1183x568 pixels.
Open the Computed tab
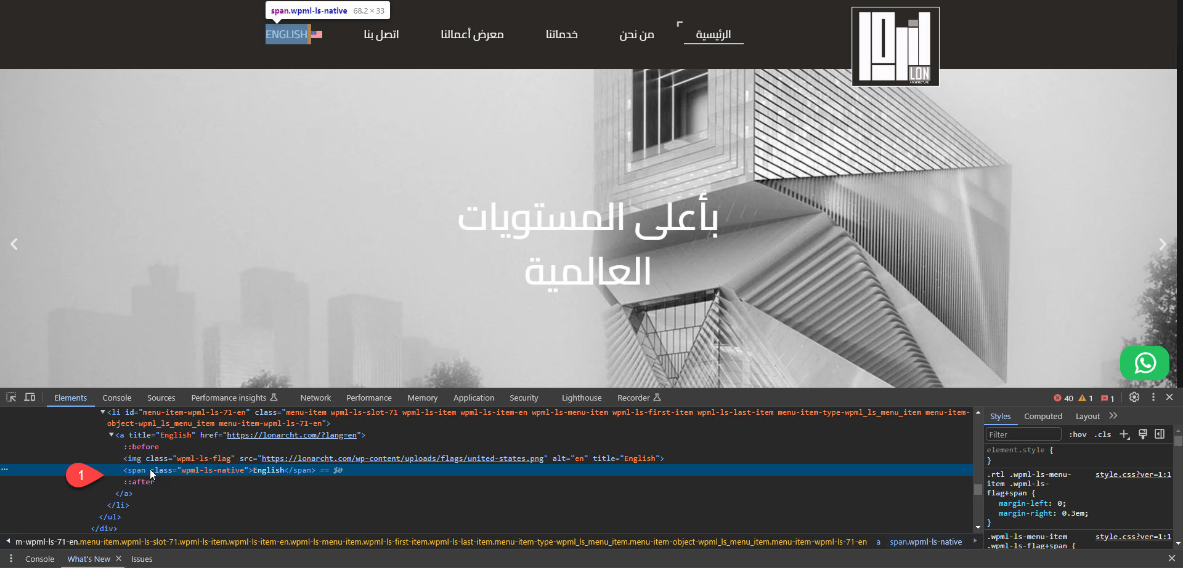pyautogui.click(x=1043, y=417)
